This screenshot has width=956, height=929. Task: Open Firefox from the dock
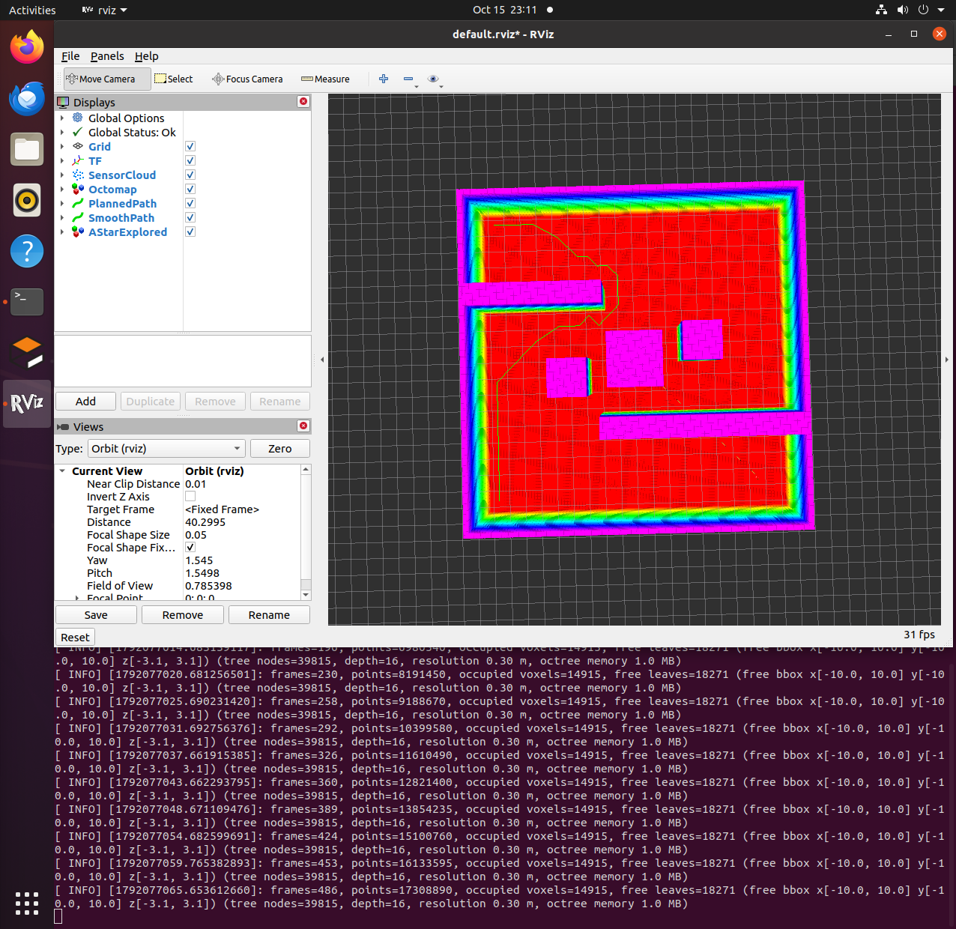pyautogui.click(x=27, y=48)
